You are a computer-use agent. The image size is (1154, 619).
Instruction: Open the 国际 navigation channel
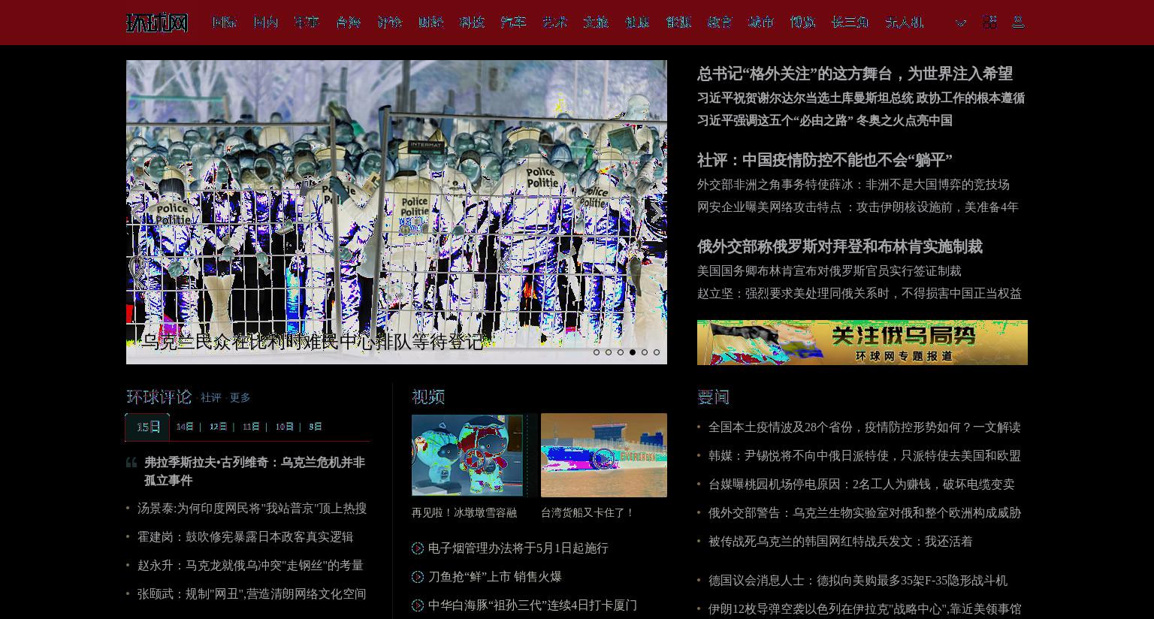[x=224, y=23]
